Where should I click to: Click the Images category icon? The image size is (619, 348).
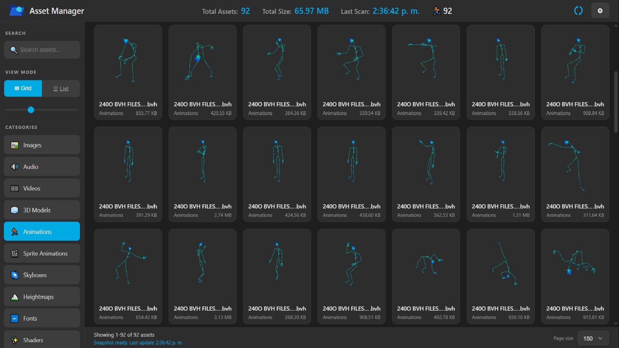point(15,145)
